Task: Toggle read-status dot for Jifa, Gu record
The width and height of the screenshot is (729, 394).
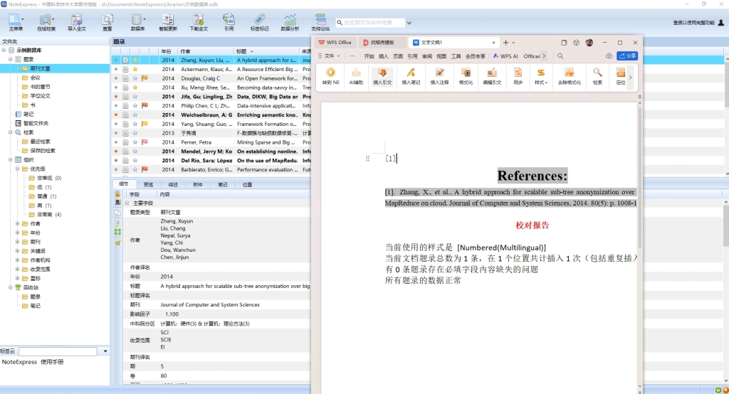Action: click(x=116, y=97)
